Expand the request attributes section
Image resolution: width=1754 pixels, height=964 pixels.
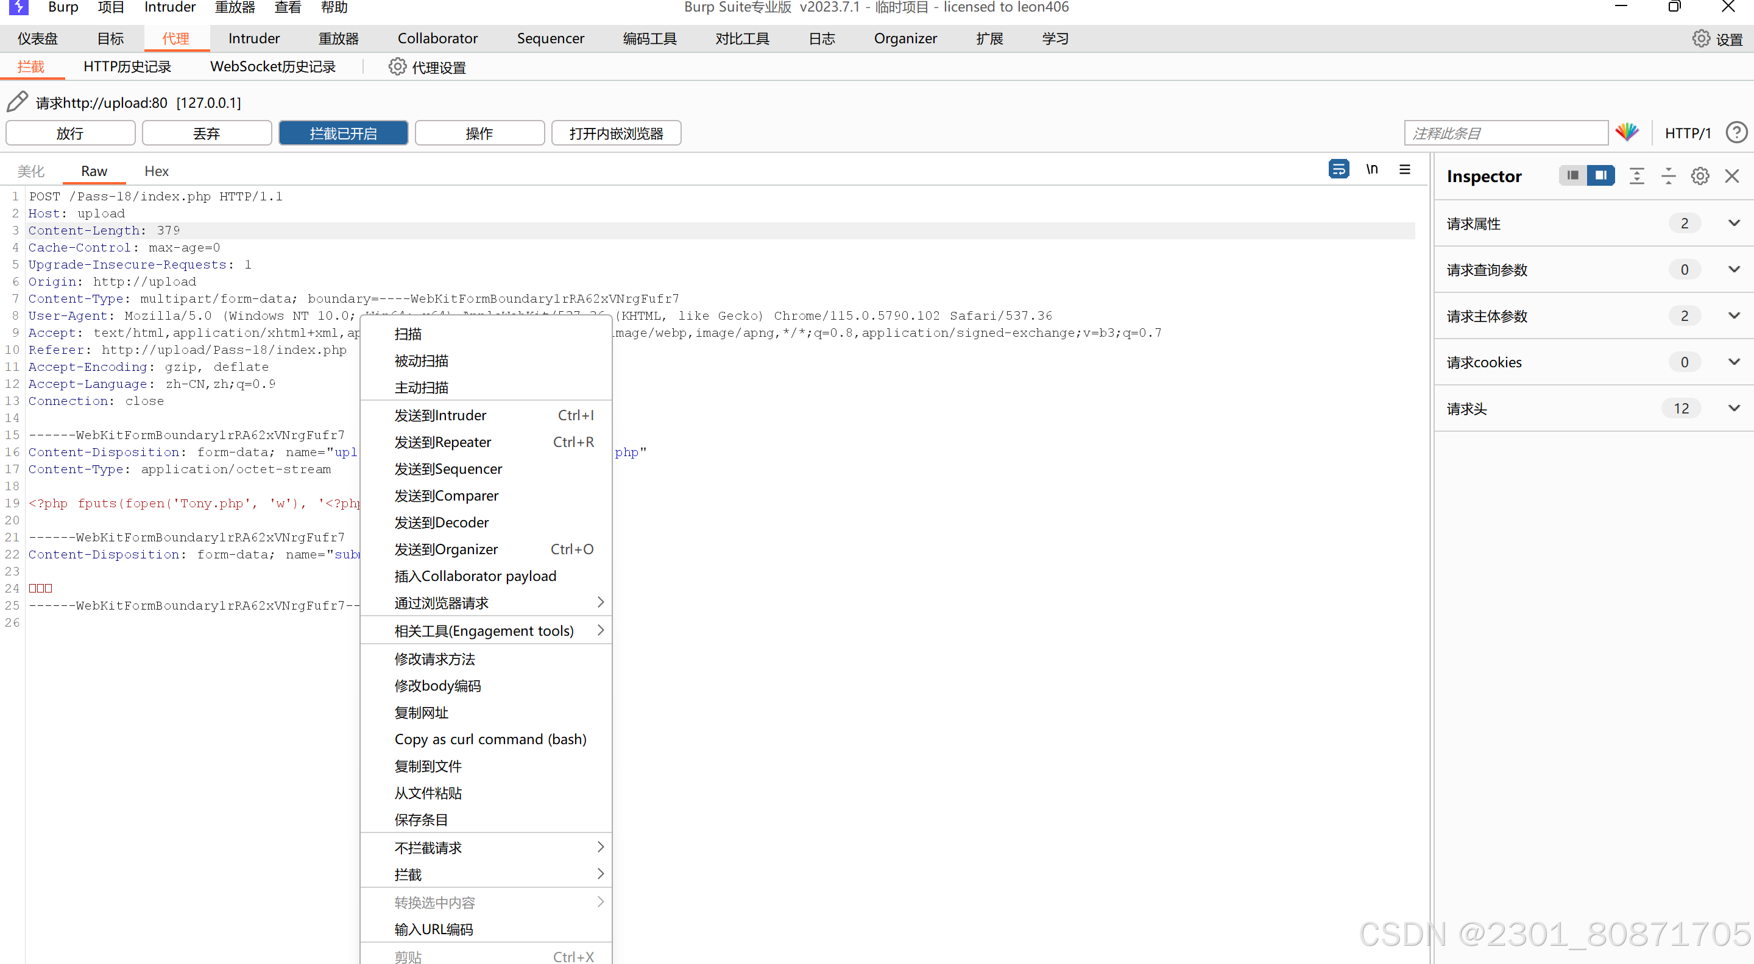(x=1733, y=223)
